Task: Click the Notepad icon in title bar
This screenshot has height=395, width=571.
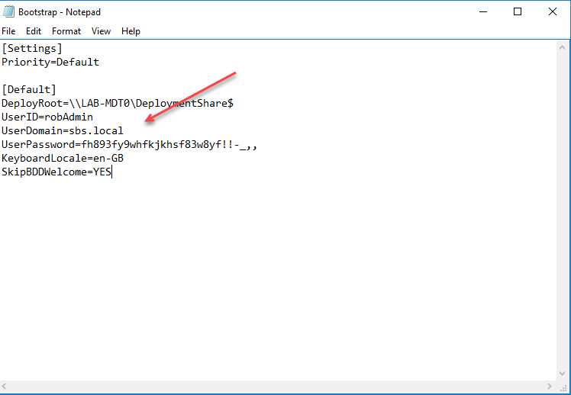Action: tap(8, 12)
